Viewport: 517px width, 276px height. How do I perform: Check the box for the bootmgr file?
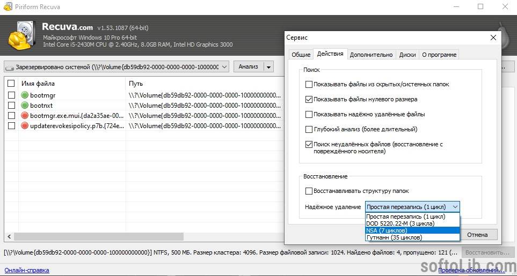point(11,95)
